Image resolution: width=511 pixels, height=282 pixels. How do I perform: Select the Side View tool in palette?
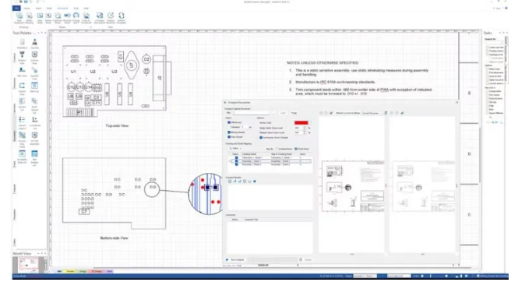pyautogui.click(x=22, y=72)
